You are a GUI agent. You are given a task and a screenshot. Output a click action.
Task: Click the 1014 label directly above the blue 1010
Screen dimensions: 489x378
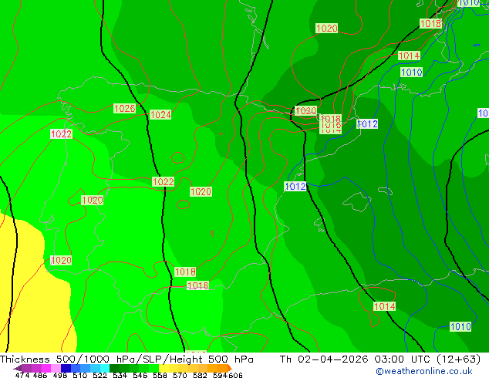409,56
